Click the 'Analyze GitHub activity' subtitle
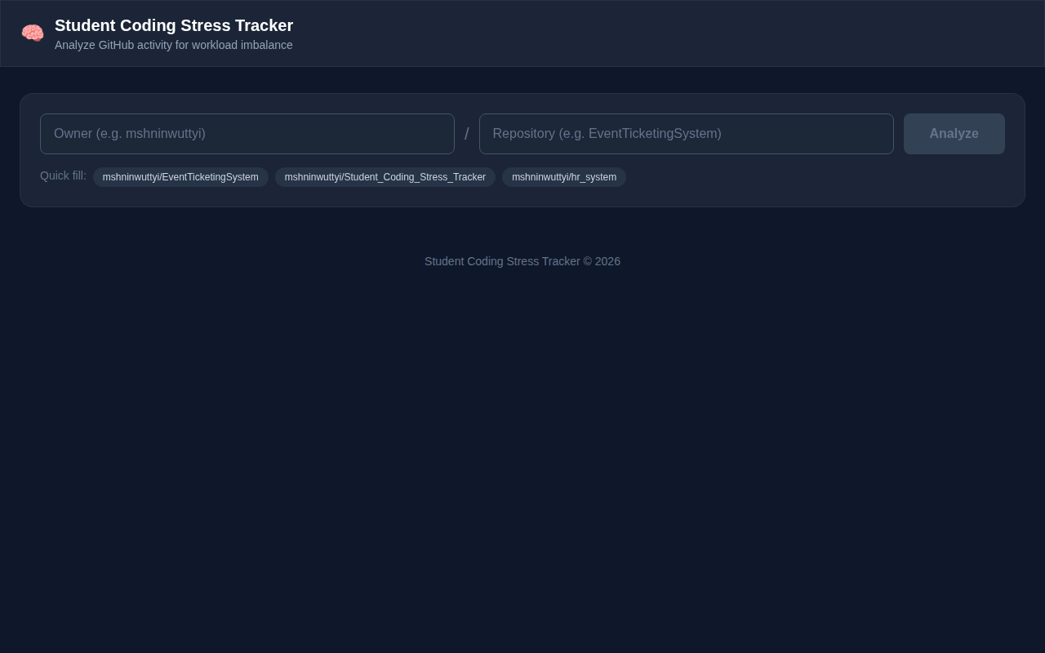Viewport: 1045px width, 653px height. coord(174,45)
